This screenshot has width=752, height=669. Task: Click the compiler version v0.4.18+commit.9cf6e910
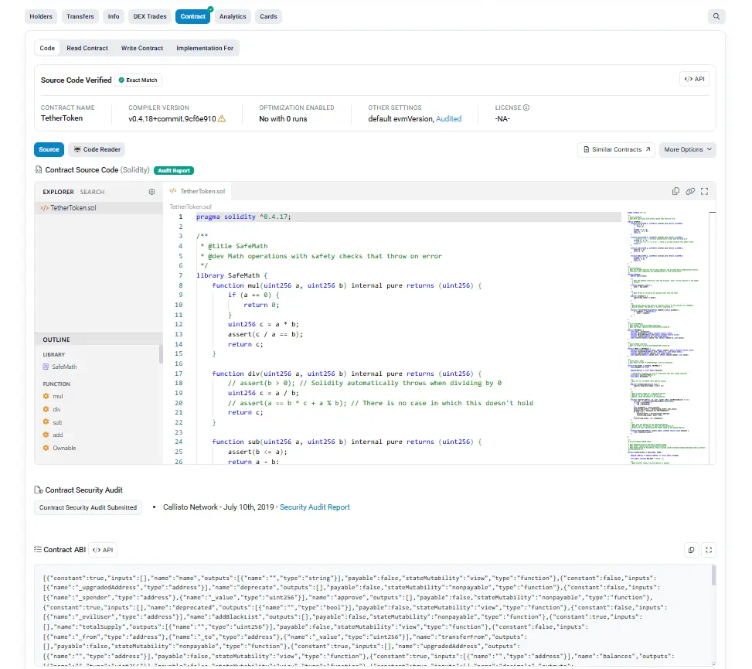click(172, 118)
